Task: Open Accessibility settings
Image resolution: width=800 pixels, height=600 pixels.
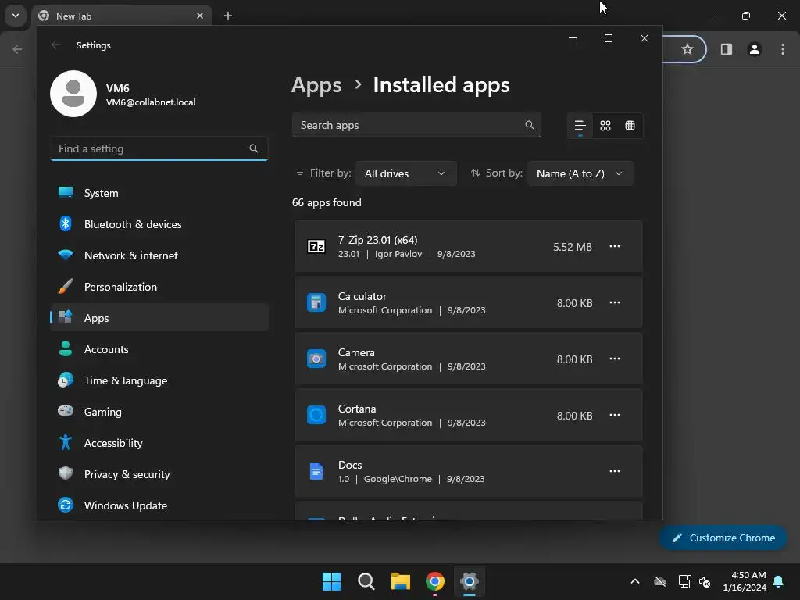Action: coord(159,443)
